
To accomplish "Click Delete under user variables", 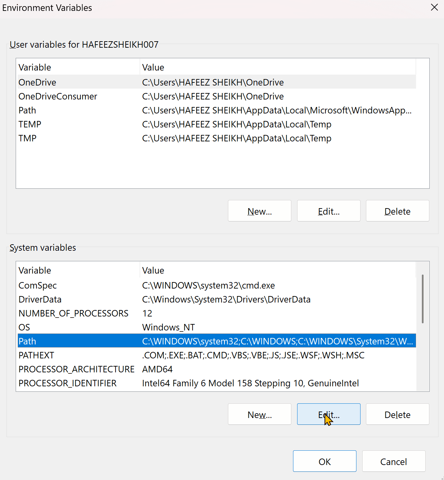I will coord(398,211).
